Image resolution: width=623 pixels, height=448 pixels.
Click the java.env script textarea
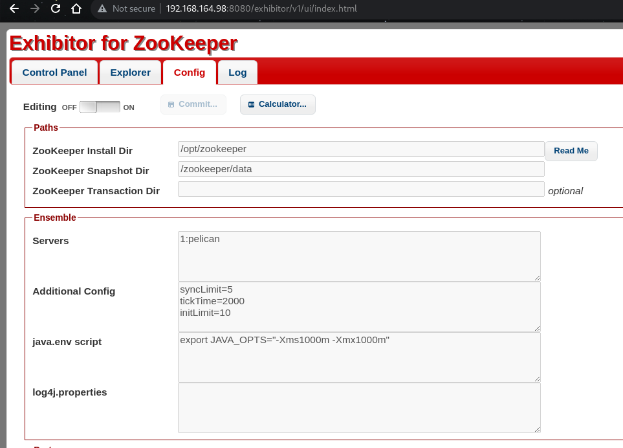359,357
